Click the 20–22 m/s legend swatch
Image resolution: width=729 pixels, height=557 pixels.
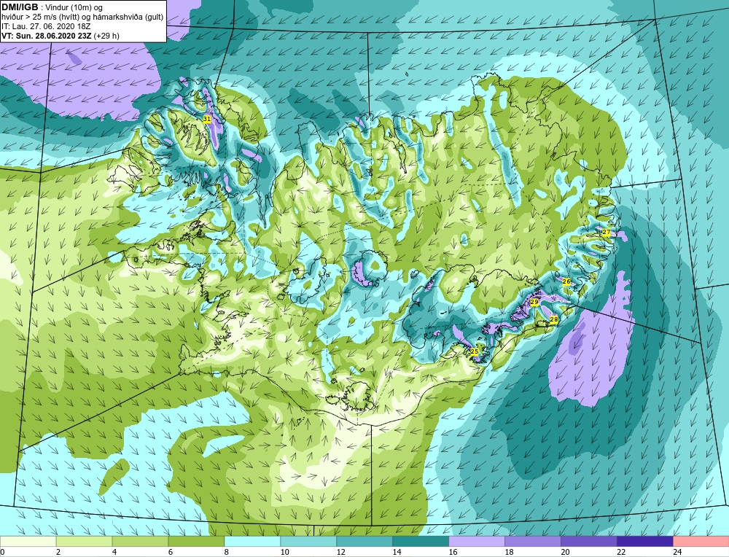tap(589, 541)
